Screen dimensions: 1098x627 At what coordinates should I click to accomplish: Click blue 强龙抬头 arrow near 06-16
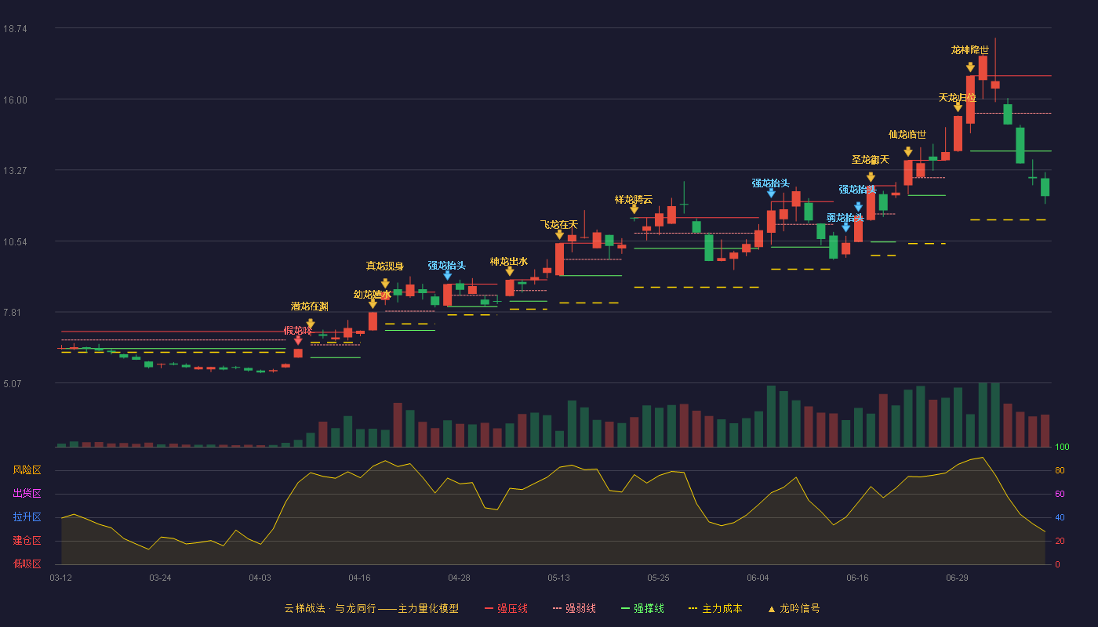858,207
